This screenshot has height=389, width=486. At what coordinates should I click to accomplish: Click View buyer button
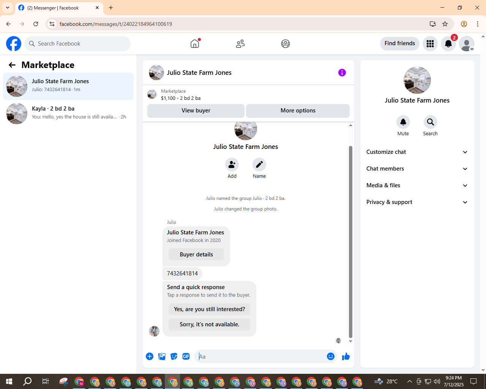[196, 111]
